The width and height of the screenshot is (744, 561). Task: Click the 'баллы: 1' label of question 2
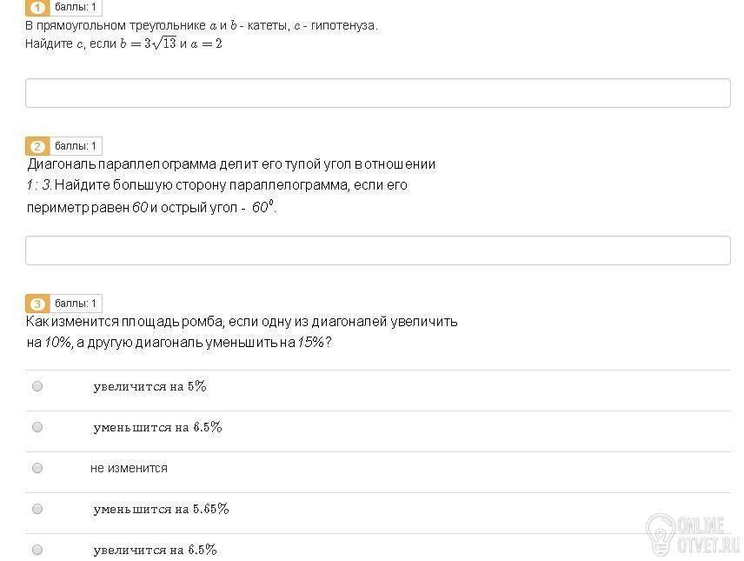tap(76, 146)
